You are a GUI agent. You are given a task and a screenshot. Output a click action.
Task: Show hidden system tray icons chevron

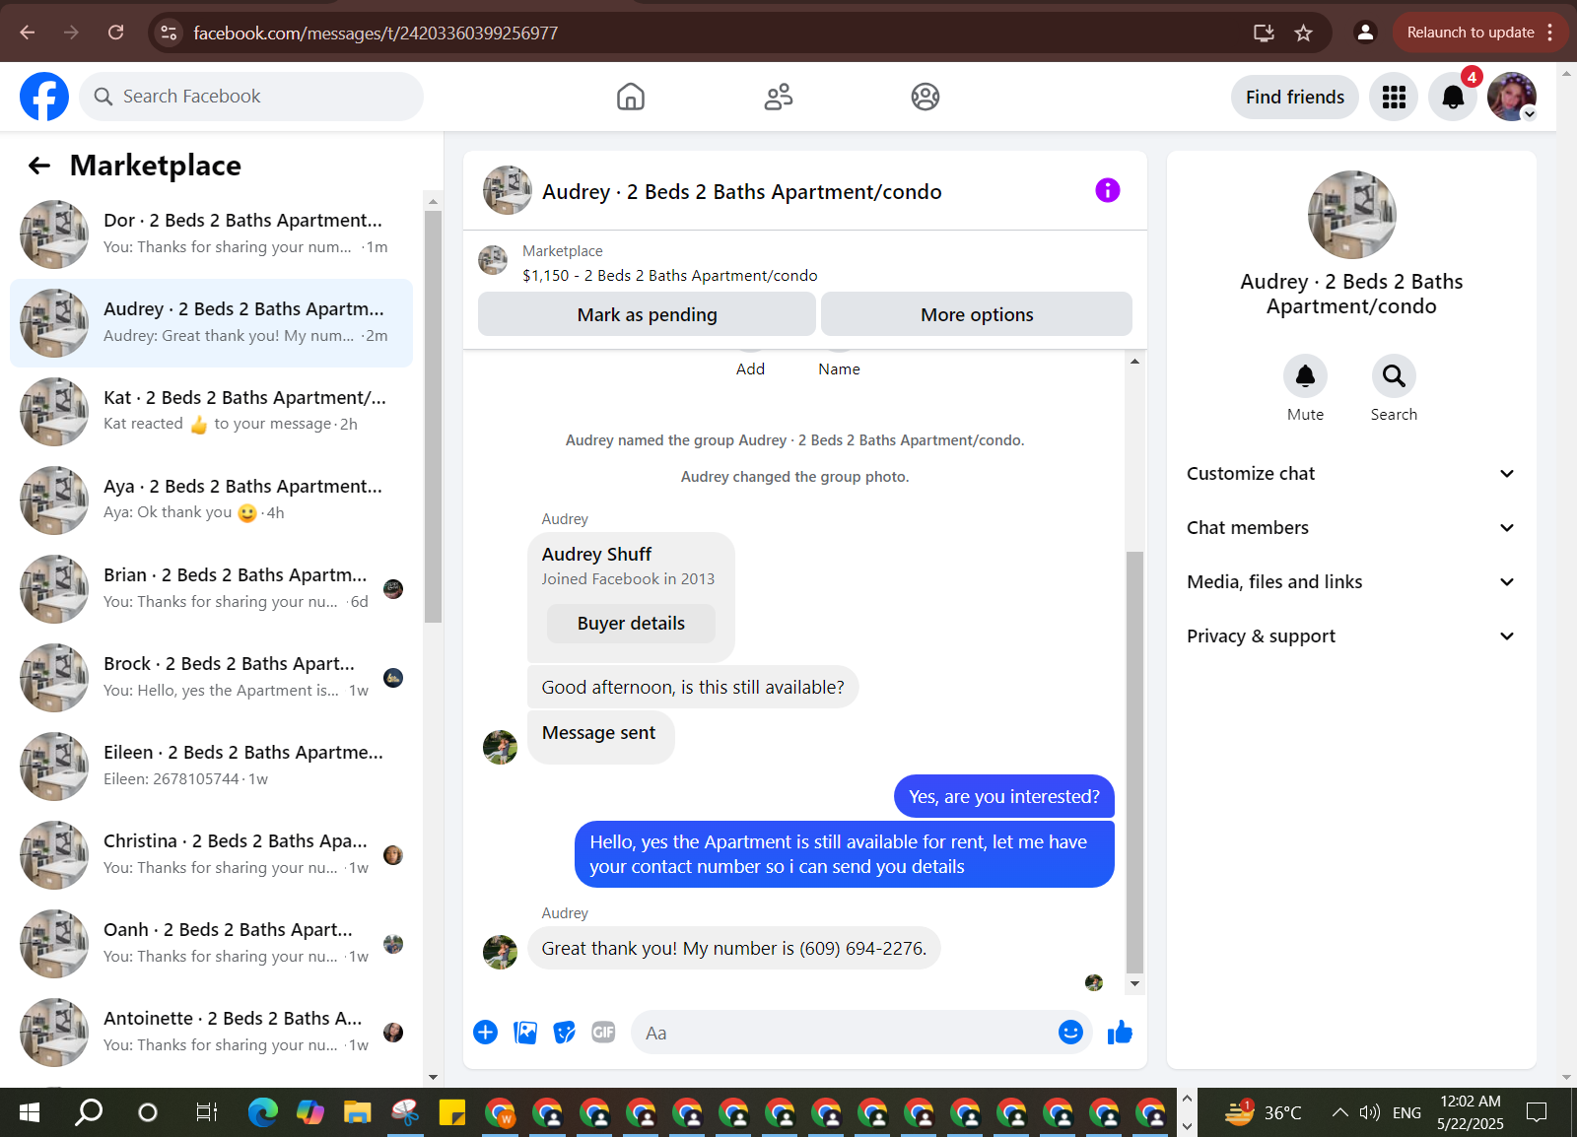tap(1339, 1112)
